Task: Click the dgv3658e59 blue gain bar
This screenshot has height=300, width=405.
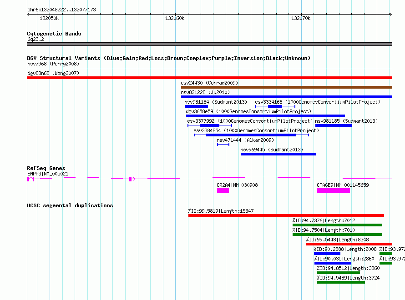Action: (265, 116)
